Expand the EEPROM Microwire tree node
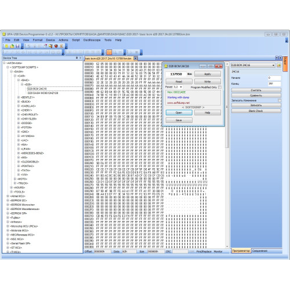Screen dimensions: 290x290 click(8, 205)
